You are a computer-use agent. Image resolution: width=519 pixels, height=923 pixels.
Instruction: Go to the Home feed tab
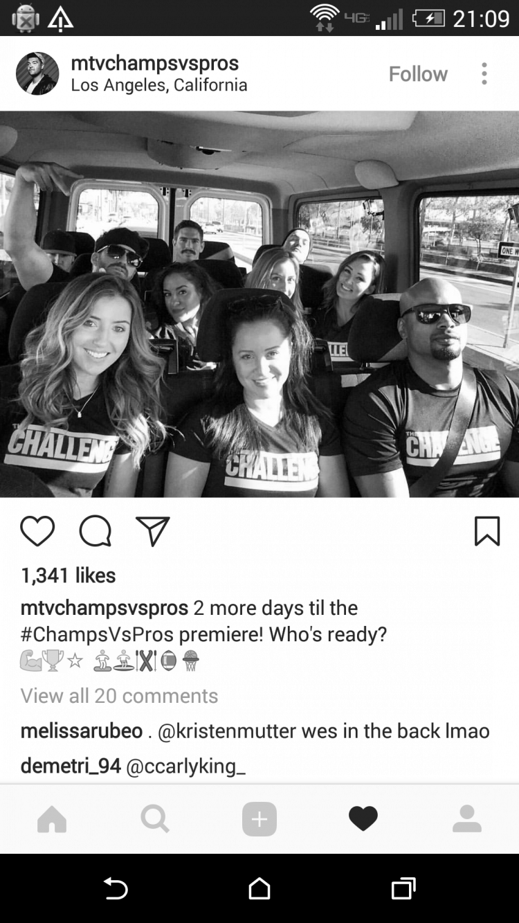tap(52, 819)
